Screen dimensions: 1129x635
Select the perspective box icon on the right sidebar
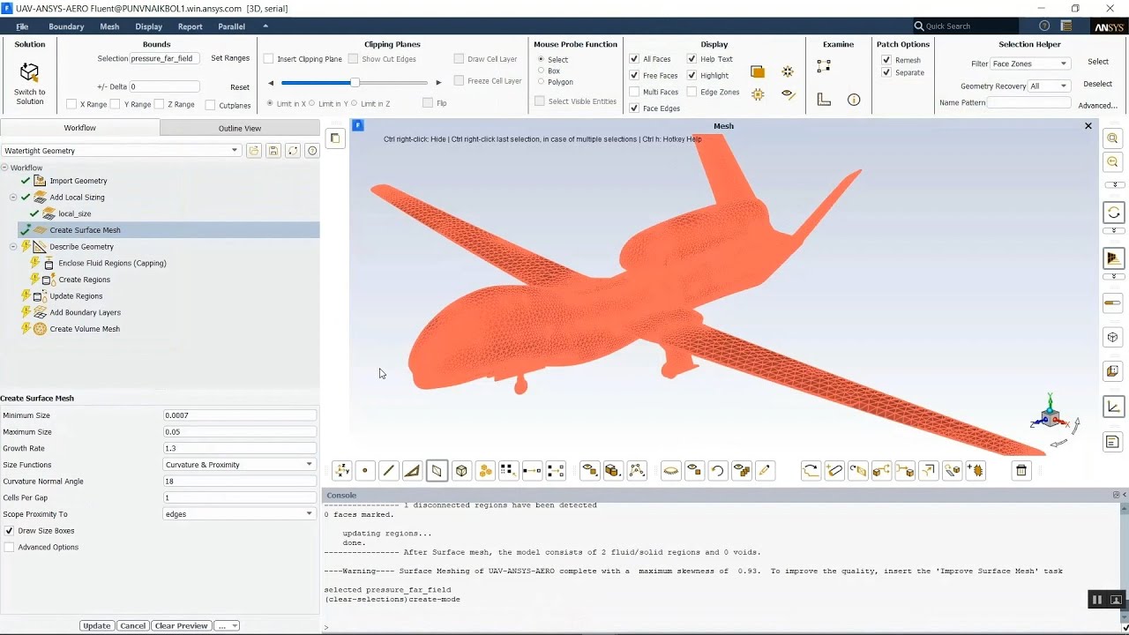click(1112, 337)
